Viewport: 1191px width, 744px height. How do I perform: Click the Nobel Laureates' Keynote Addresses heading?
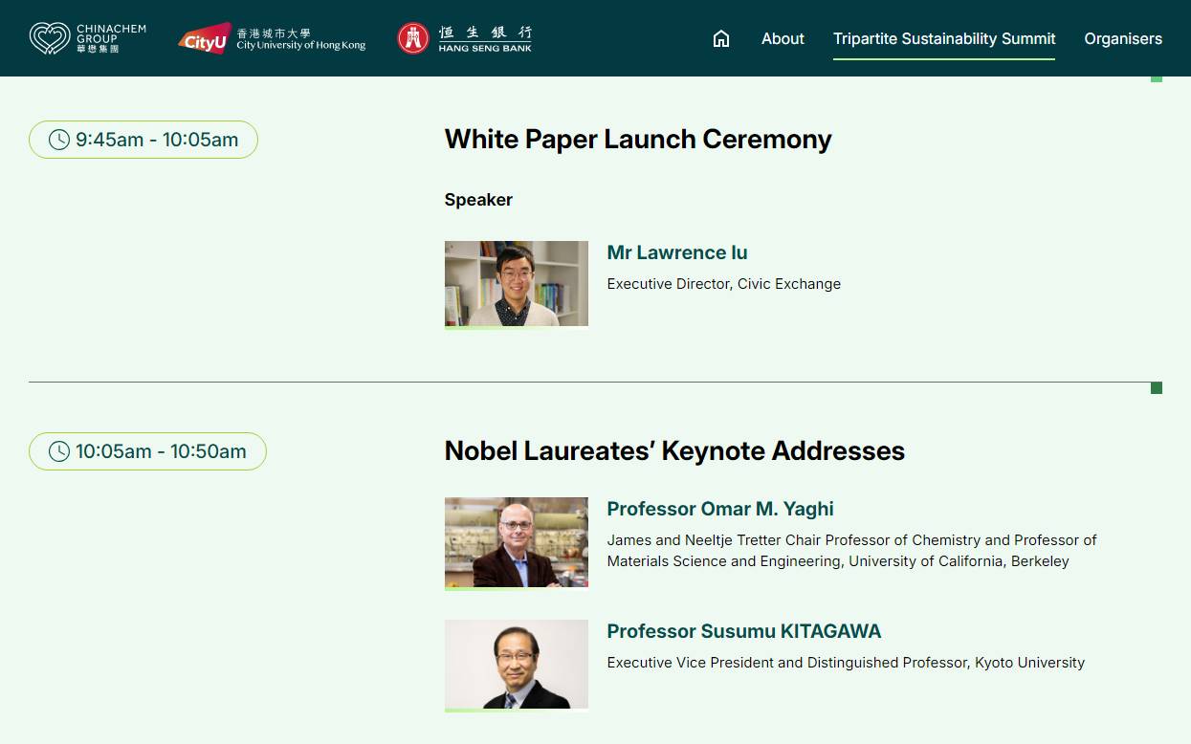(x=674, y=451)
